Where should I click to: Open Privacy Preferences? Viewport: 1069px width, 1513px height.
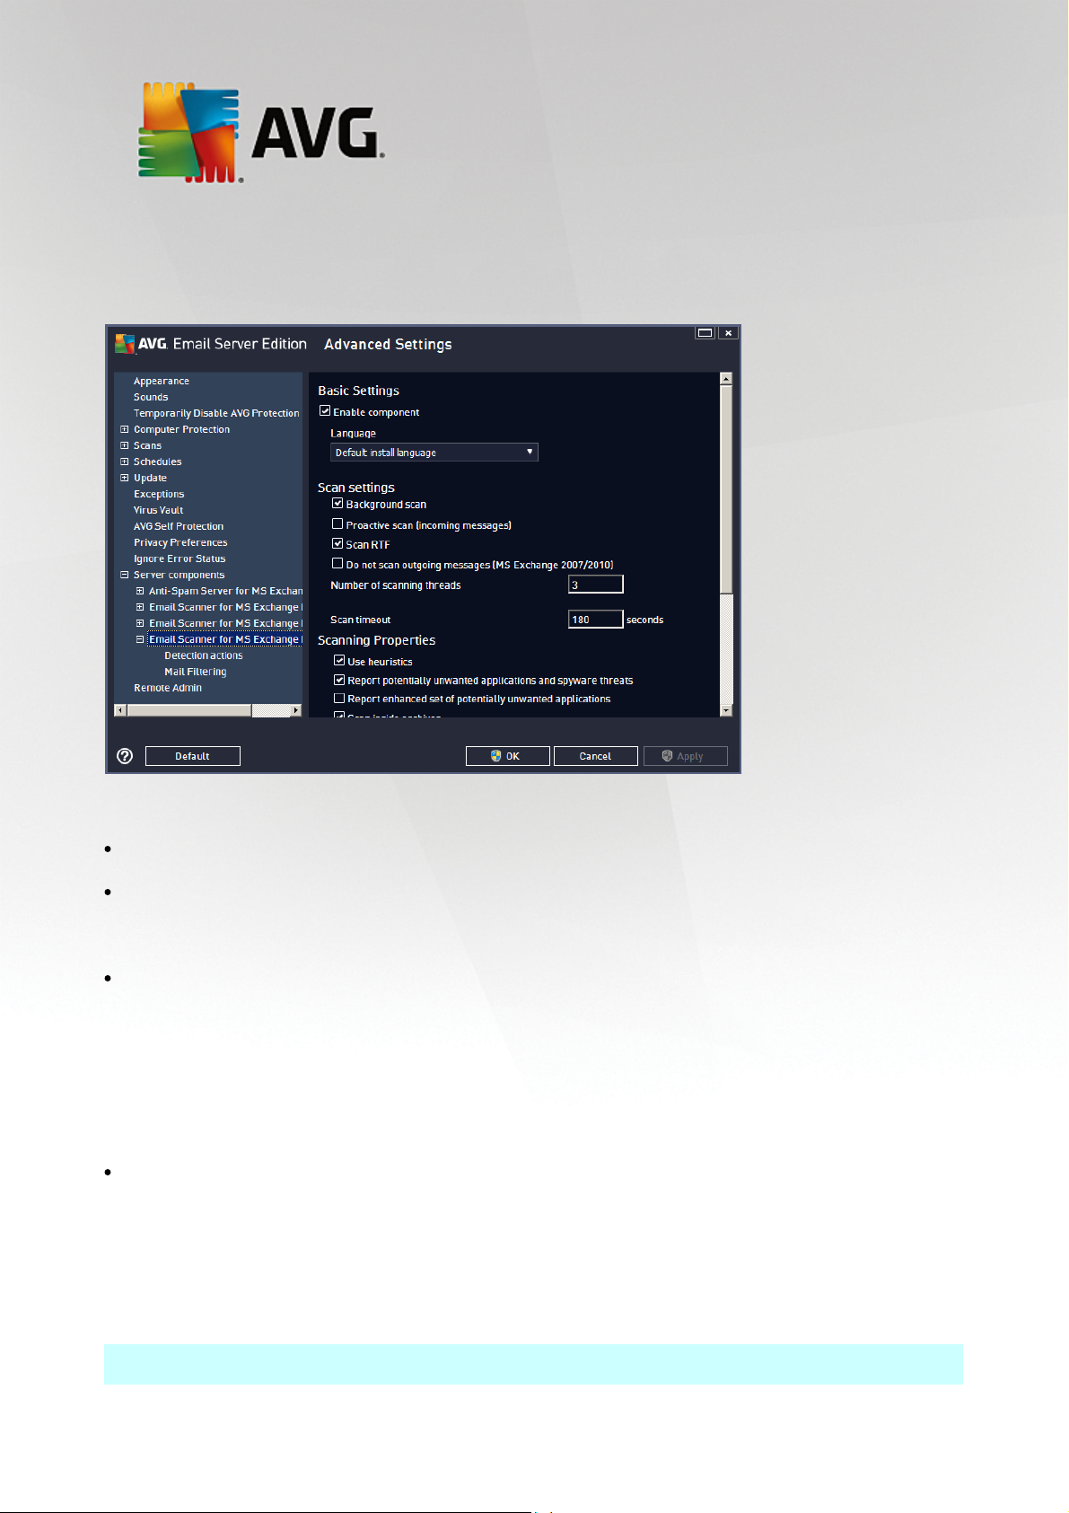pyautogui.click(x=180, y=542)
